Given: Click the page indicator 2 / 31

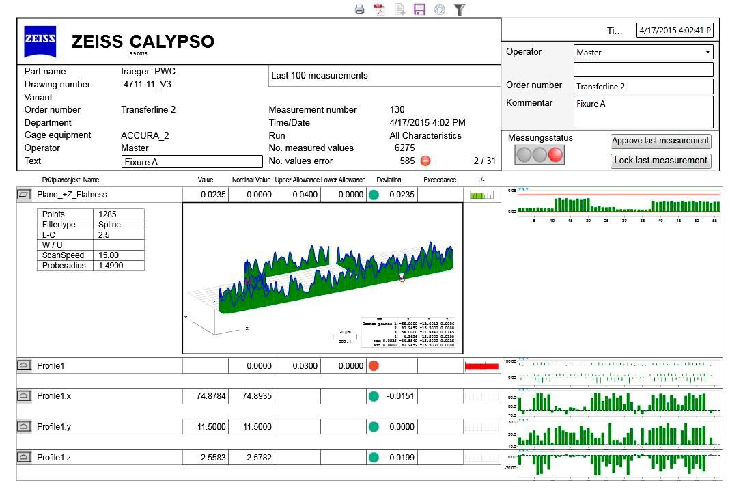Looking at the screenshot, I should [x=484, y=161].
